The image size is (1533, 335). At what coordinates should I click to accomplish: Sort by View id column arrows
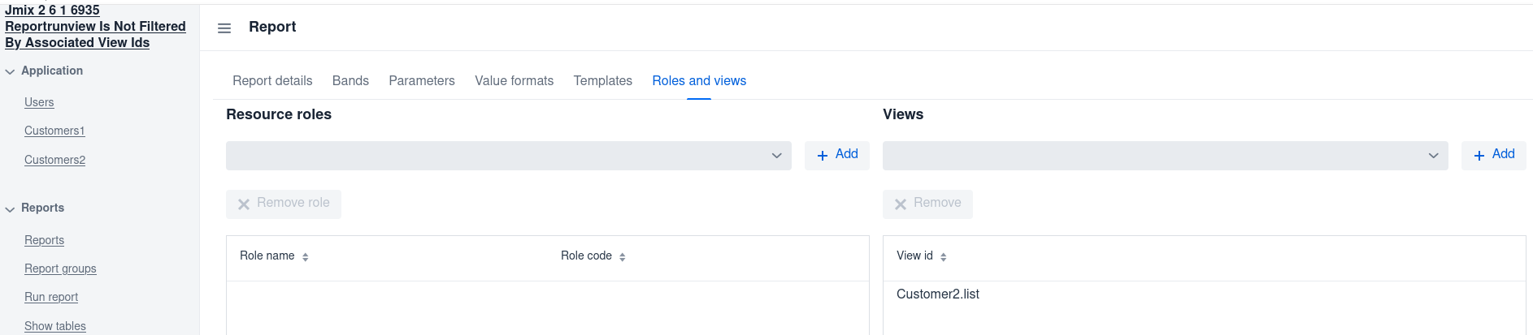click(x=944, y=257)
